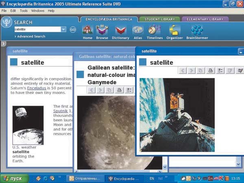Switch to Student Library tab
This screenshot has height=183, width=244.
160,19
